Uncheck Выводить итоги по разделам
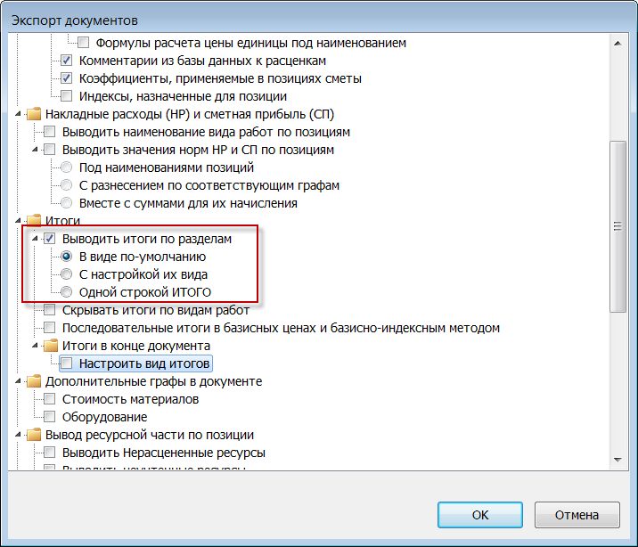Viewport: 638px width, 547px height. click(50, 239)
